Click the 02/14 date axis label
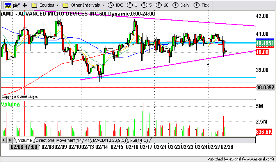The image size is (276, 162). (101, 147)
